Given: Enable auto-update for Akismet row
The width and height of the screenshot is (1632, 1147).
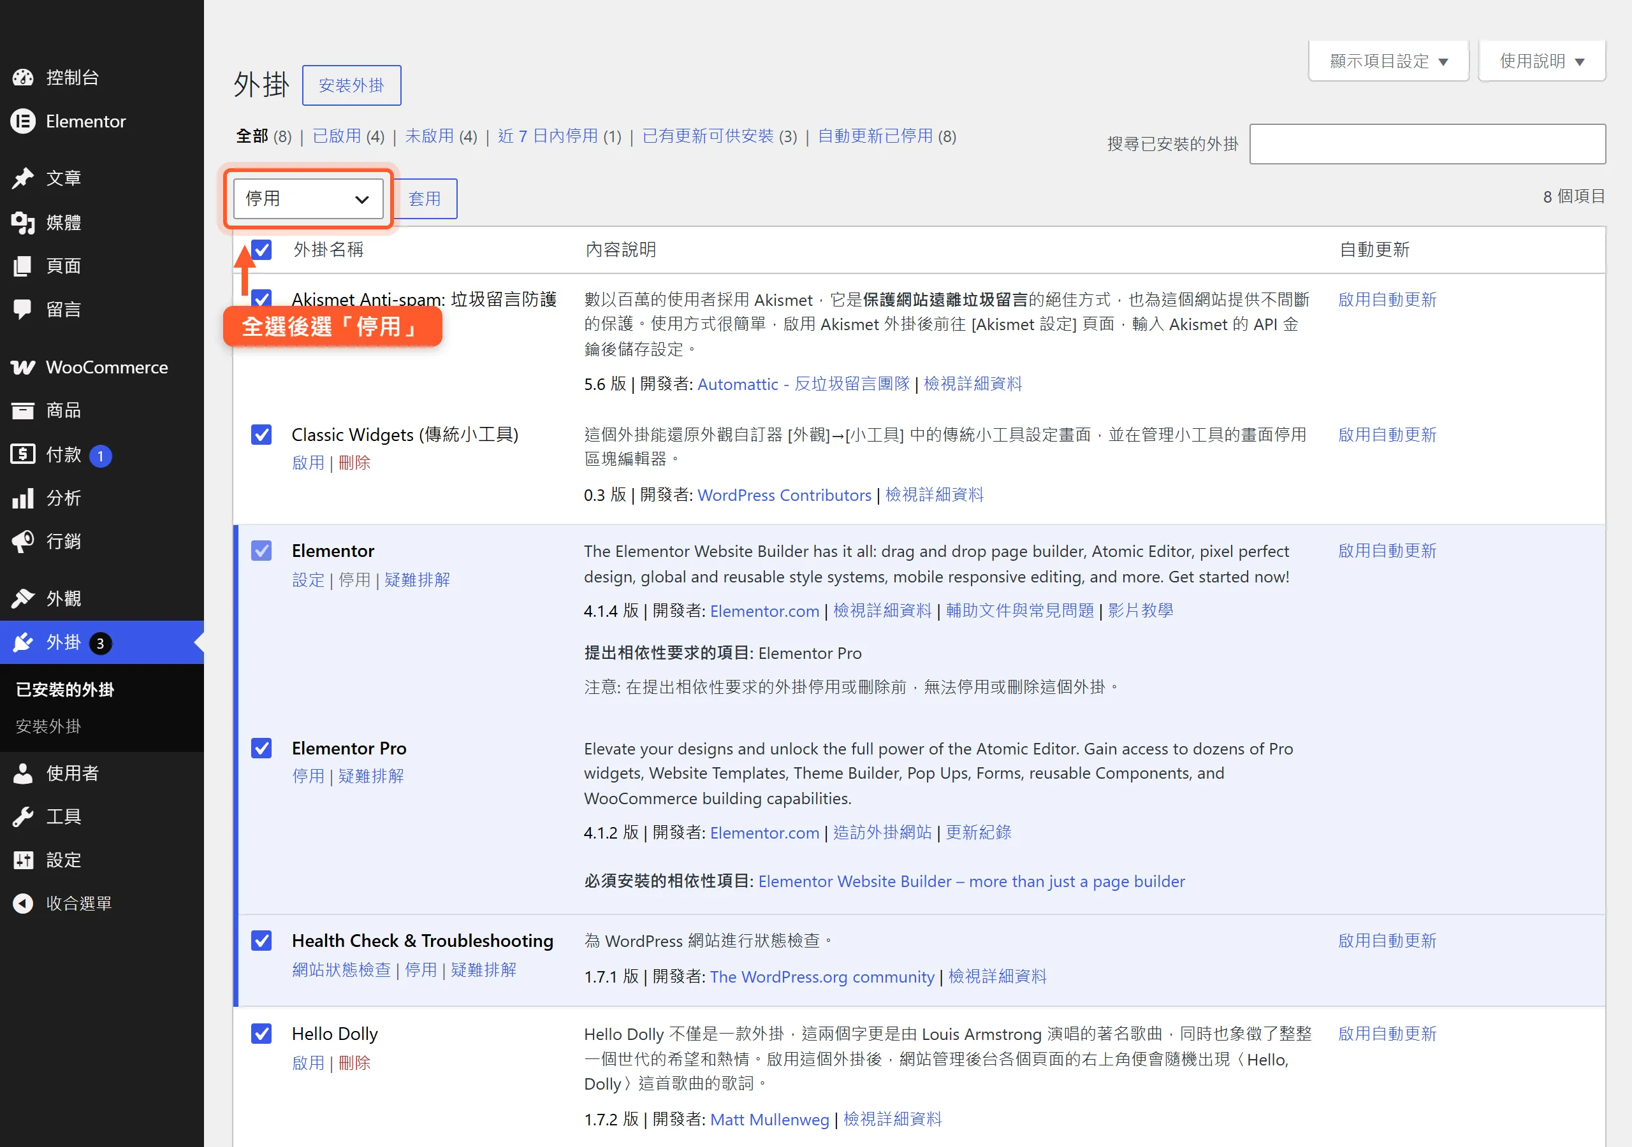Looking at the screenshot, I should coord(1387,300).
